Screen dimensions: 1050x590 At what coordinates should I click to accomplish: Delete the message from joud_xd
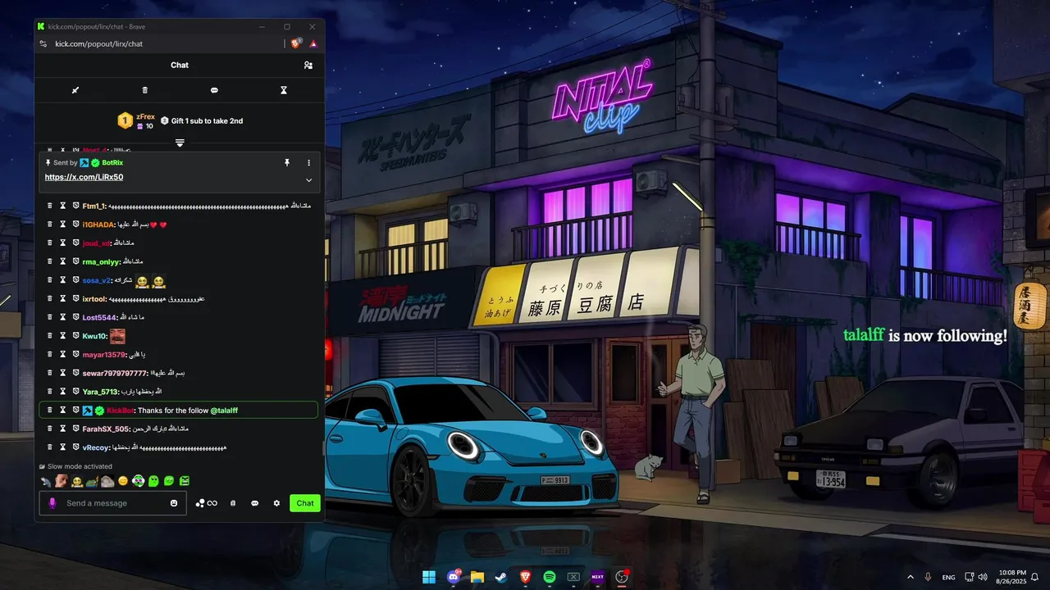(49, 243)
